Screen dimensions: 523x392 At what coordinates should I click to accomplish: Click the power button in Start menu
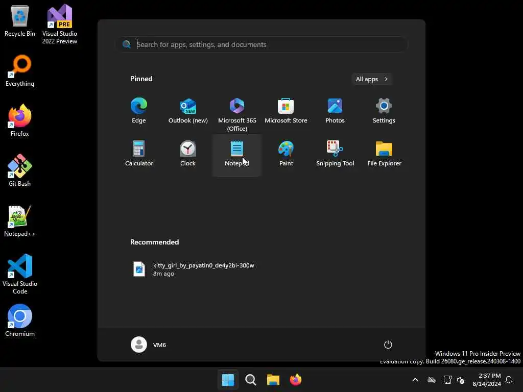click(x=388, y=345)
